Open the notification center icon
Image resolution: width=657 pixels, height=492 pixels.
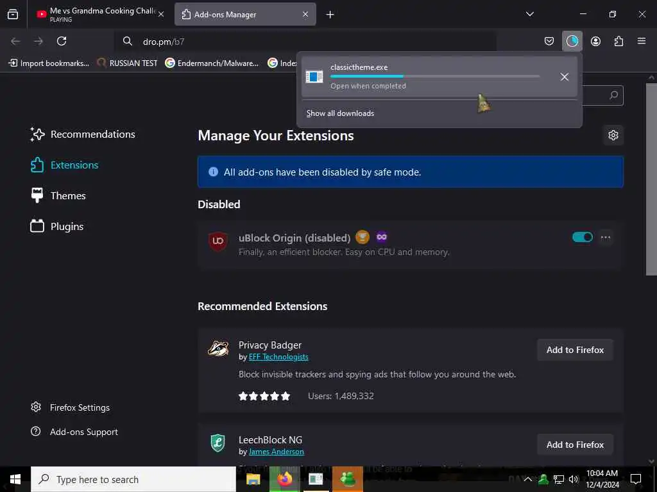point(636,479)
